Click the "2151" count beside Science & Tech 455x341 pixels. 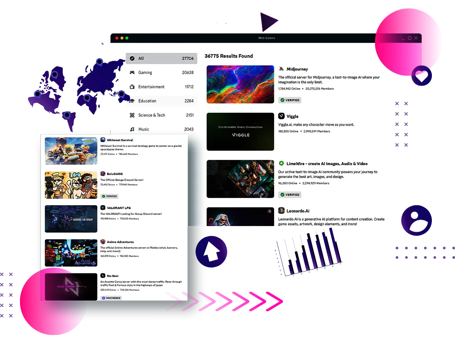click(190, 115)
